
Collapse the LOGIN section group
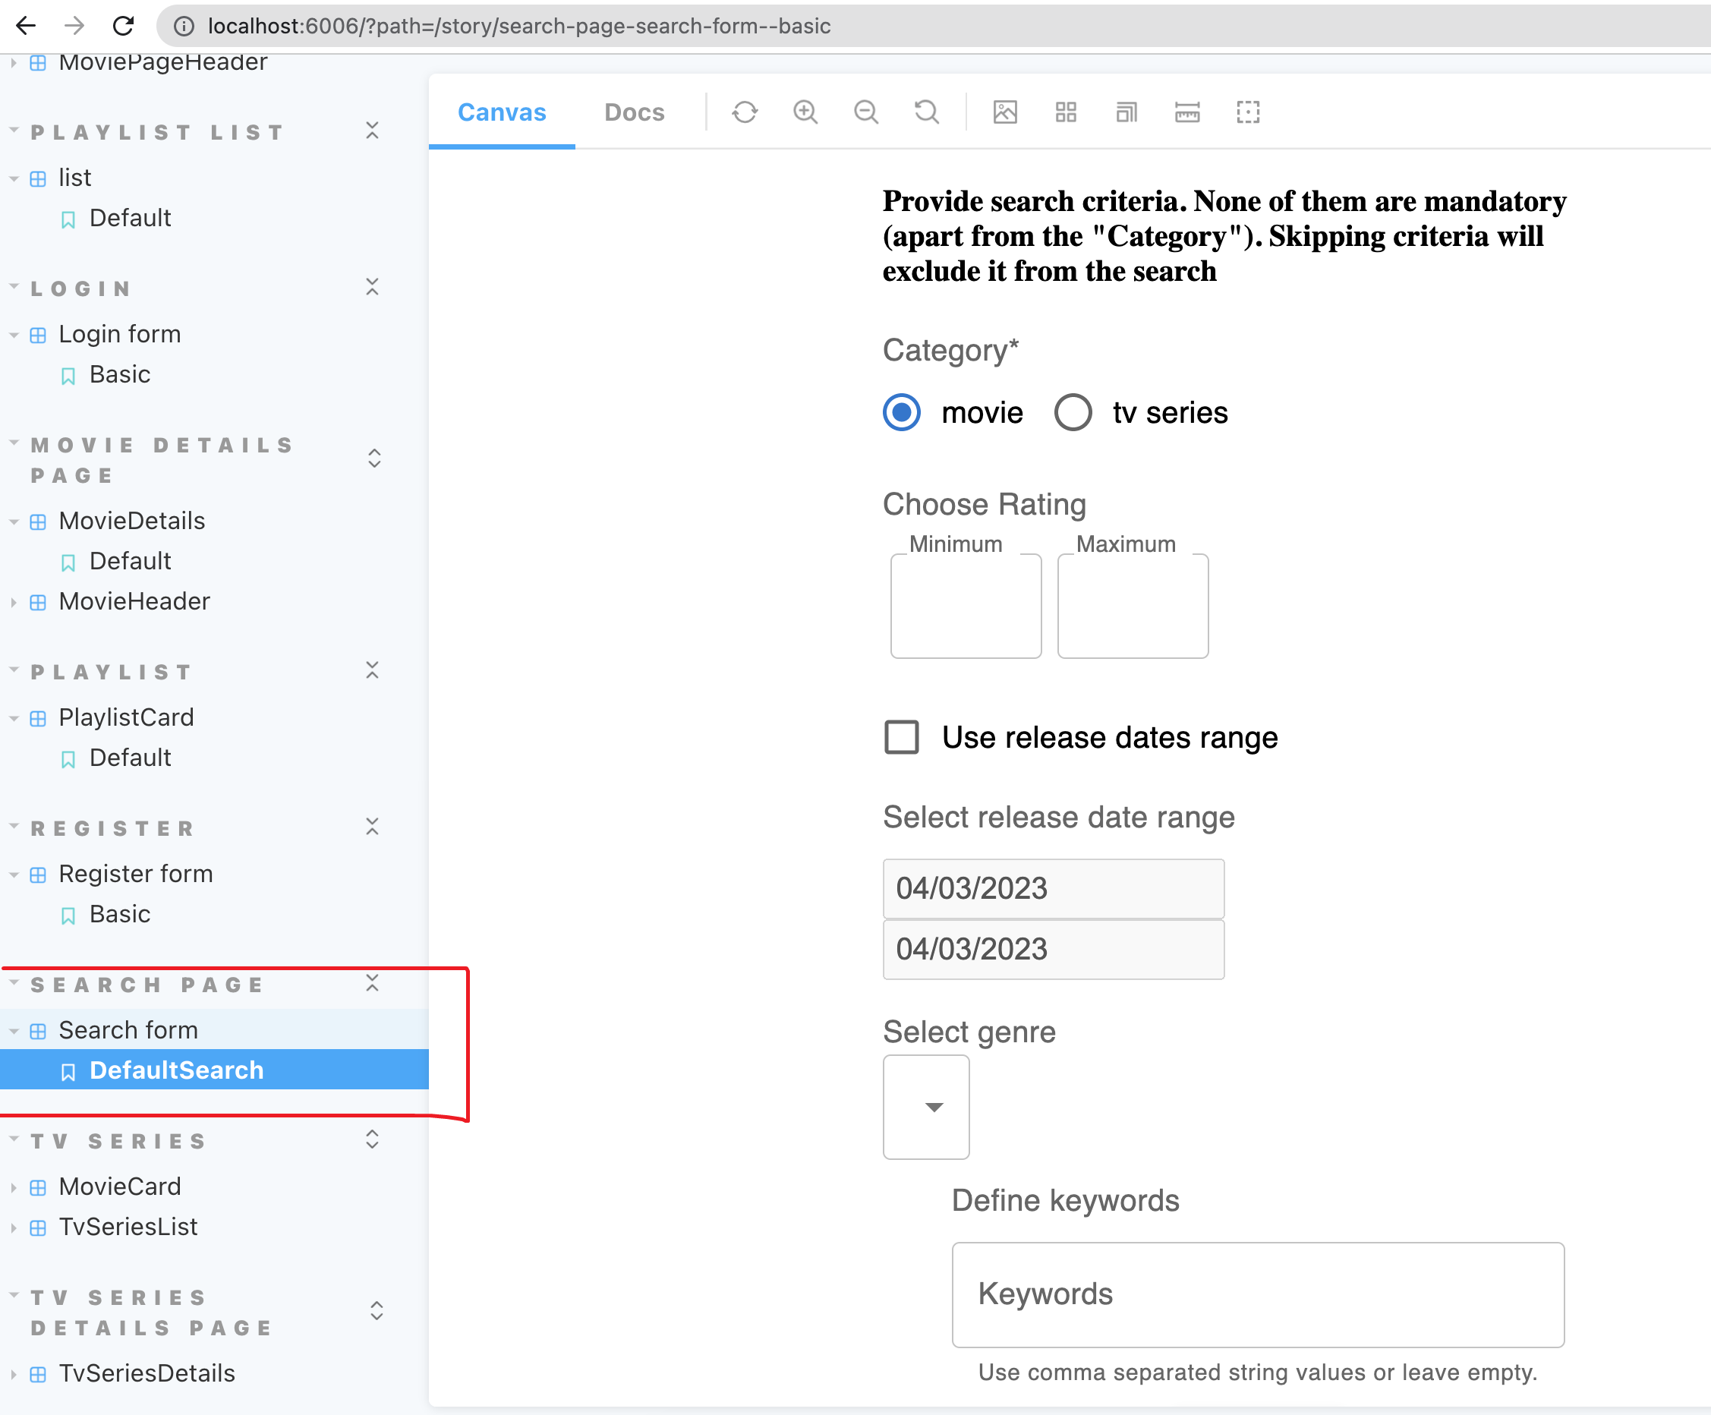tap(81, 288)
